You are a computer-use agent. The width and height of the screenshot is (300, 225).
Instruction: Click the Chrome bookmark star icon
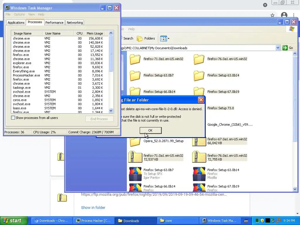tap(272, 15)
